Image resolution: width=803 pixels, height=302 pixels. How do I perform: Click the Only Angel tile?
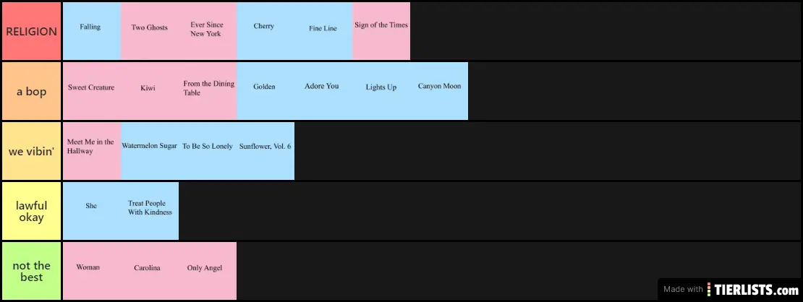pyautogui.click(x=206, y=271)
